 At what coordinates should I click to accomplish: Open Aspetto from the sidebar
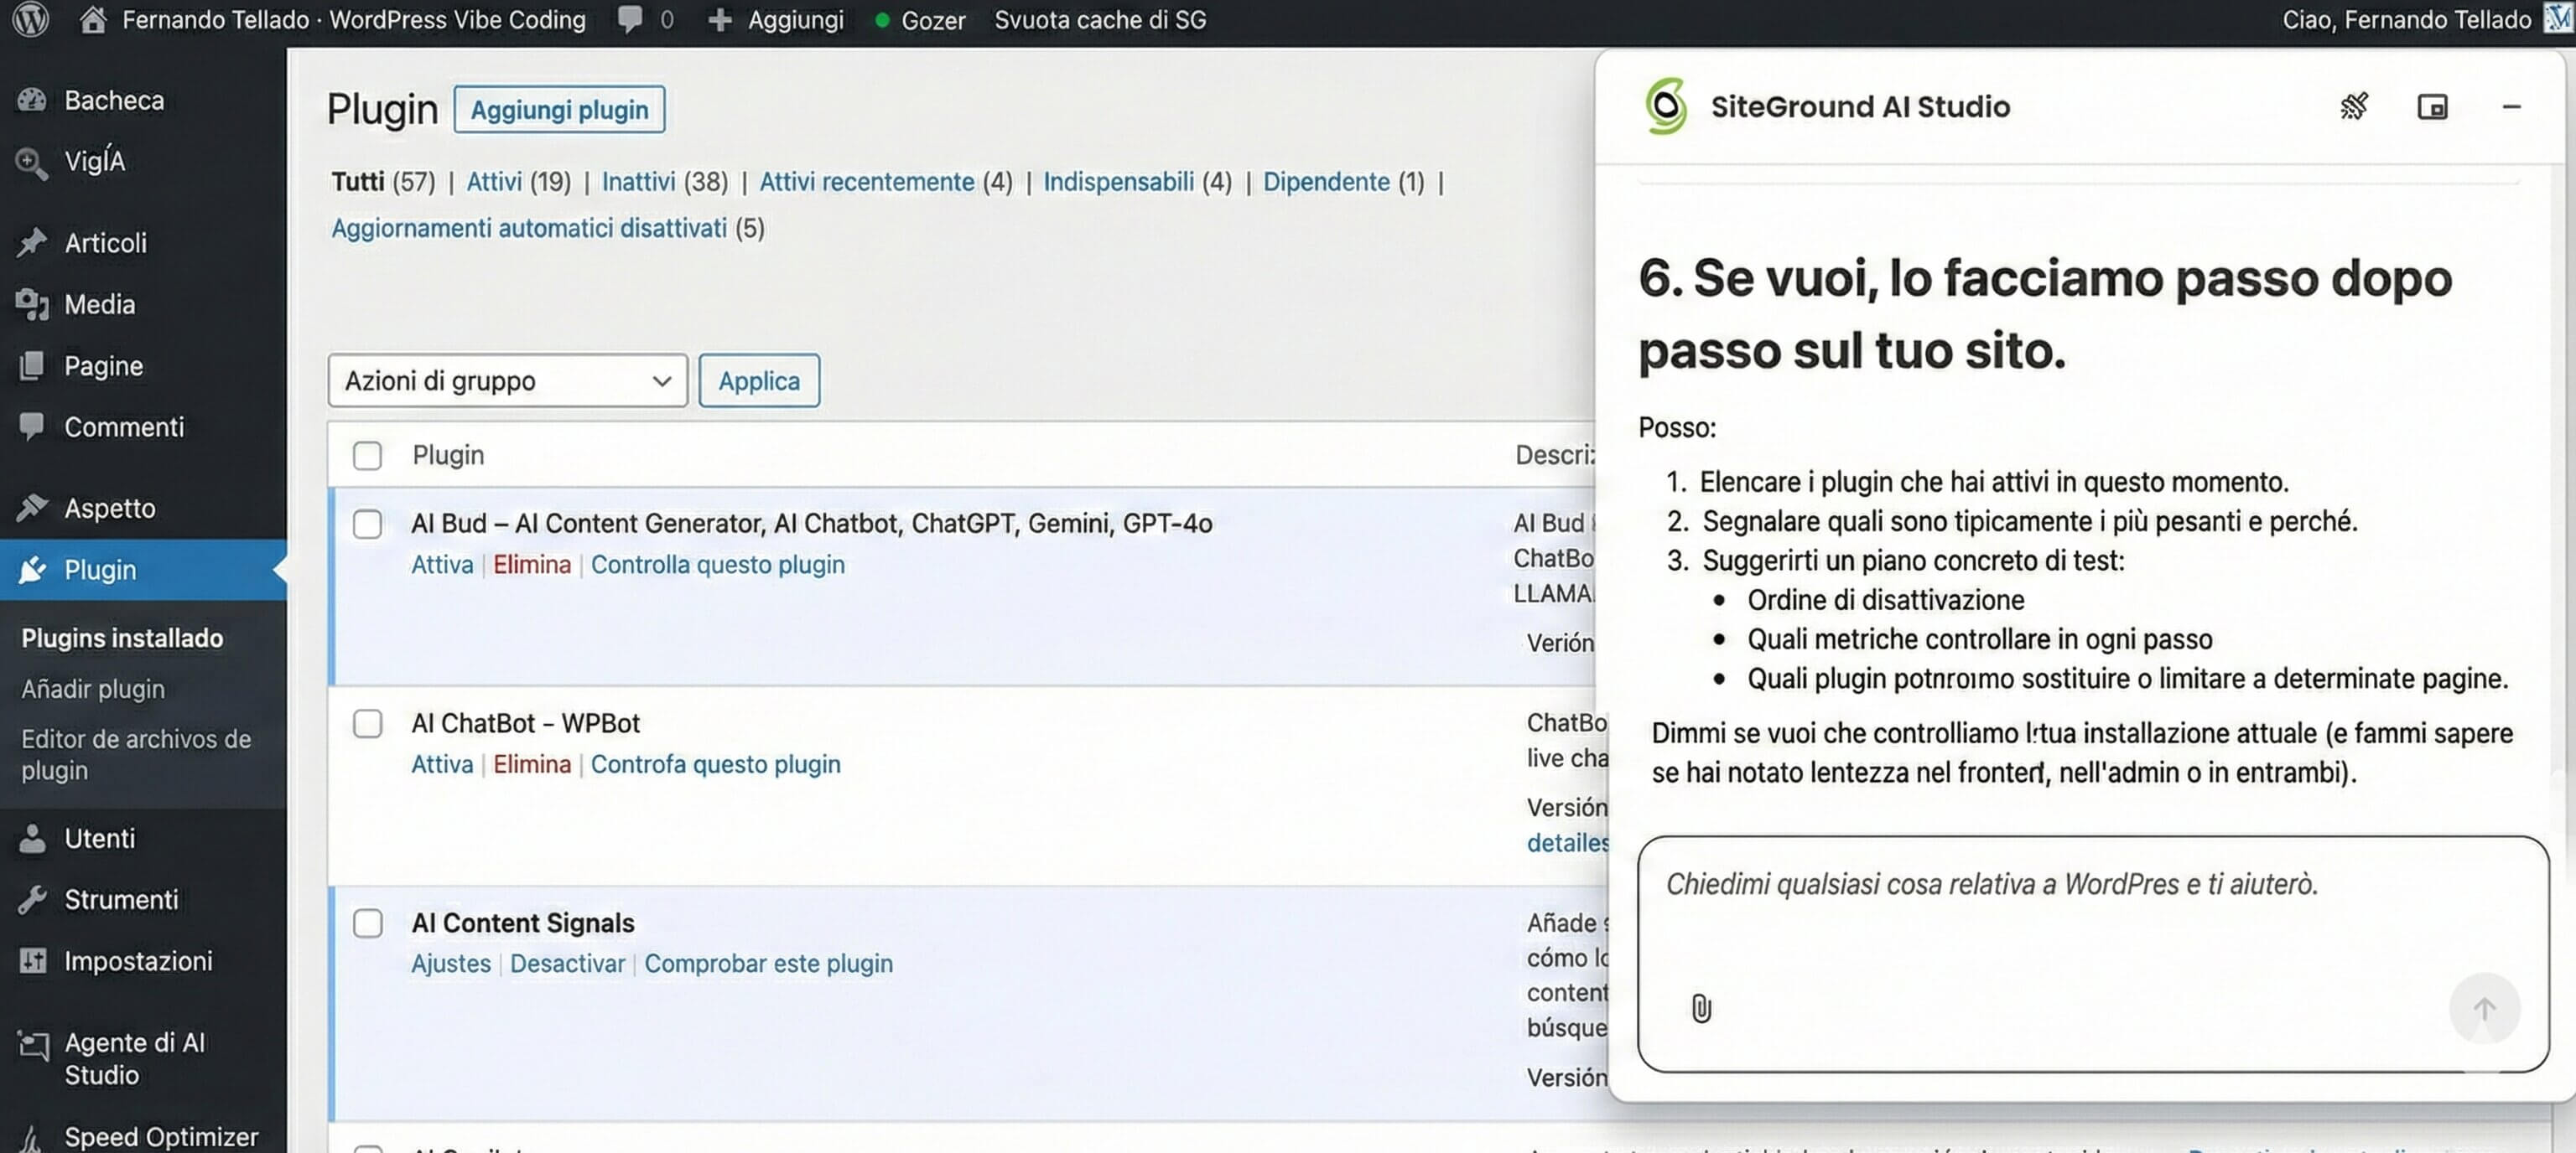pyautogui.click(x=110, y=508)
